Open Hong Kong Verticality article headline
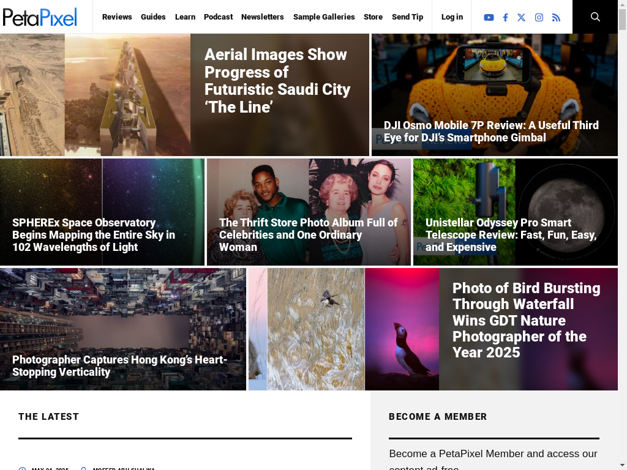This screenshot has width=627, height=470. (x=119, y=366)
